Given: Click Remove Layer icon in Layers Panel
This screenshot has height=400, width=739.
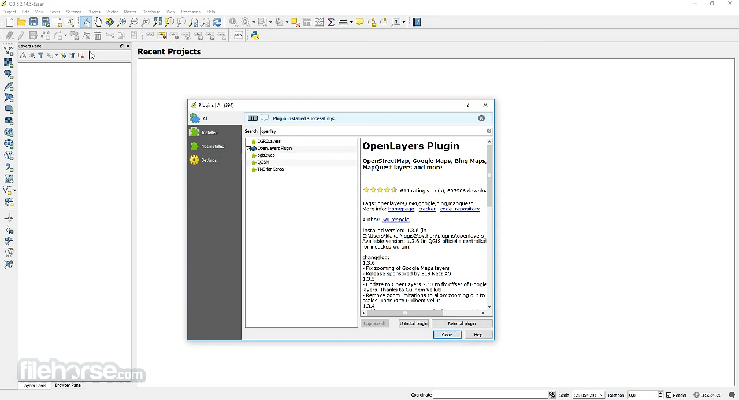Looking at the screenshot, I should coord(81,55).
